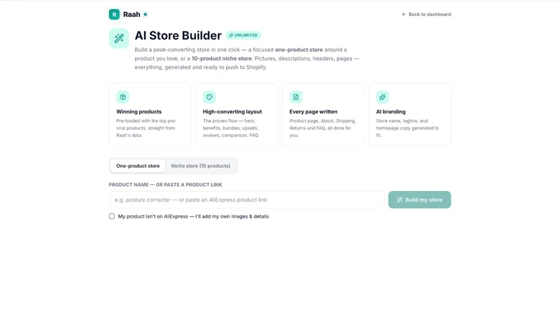Click the text 'The proven flow — hero, benefits, bundles'
The image size is (560, 315).
[x=231, y=125]
